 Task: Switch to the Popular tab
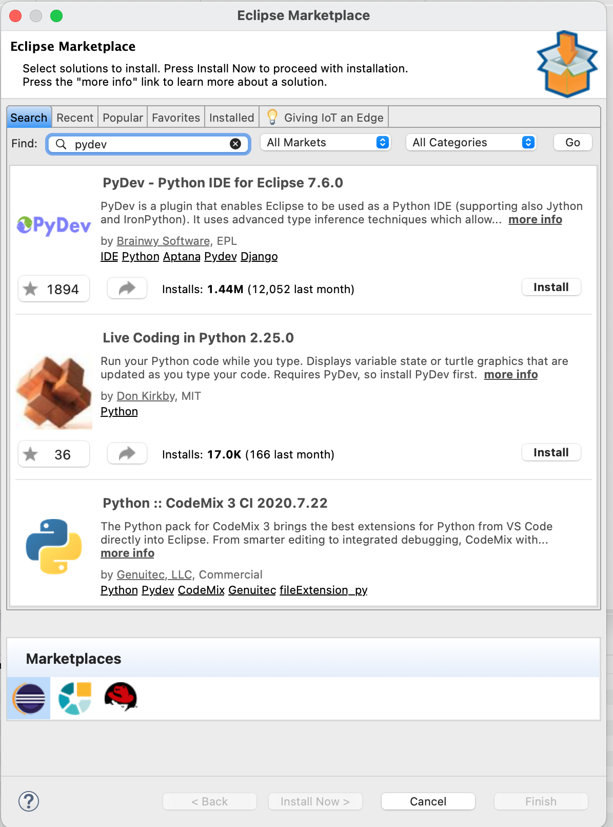pos(123,118)
